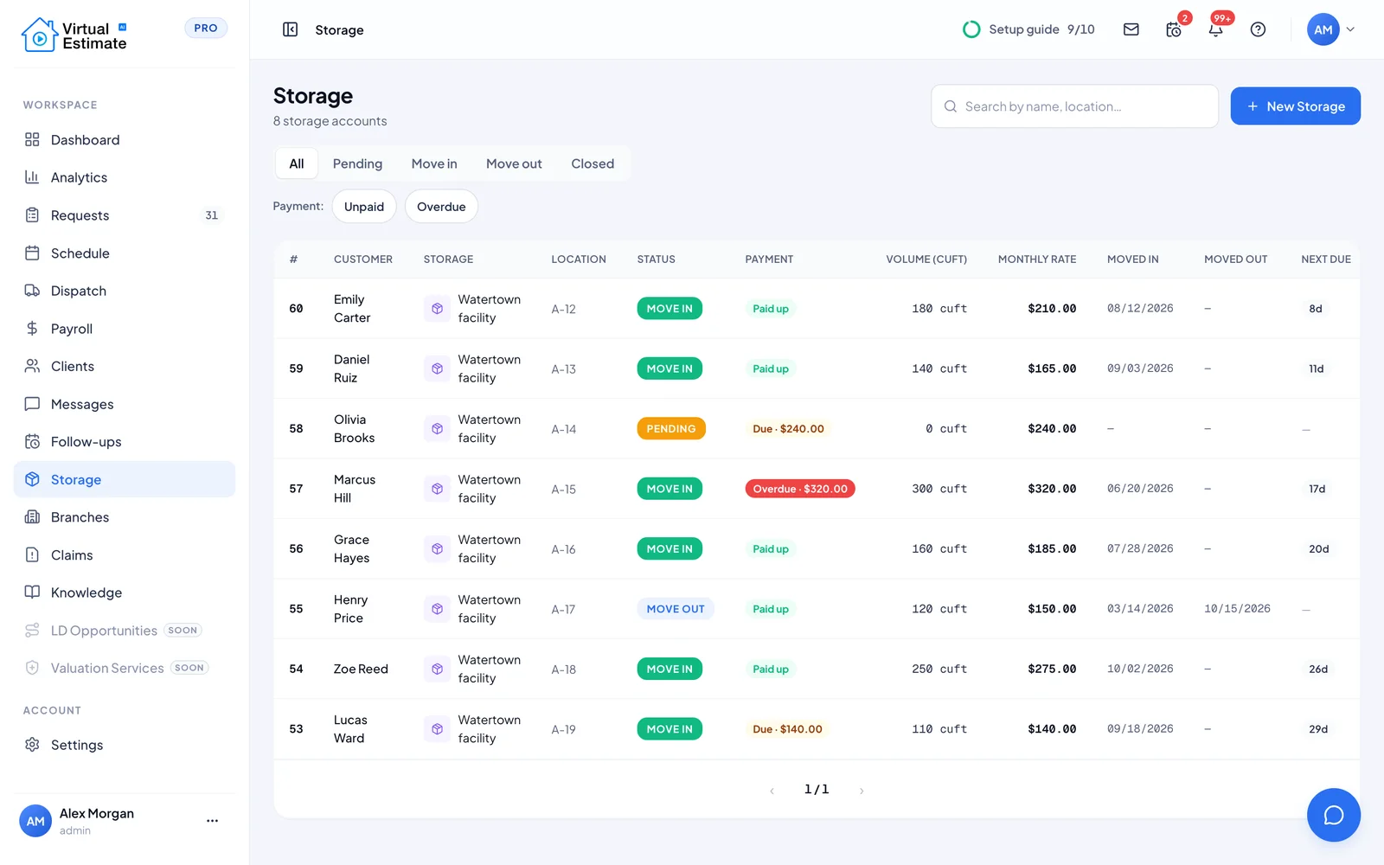1384x865 pixels.
Task: Open Clients in the sidebar
Action: point(125,367)
